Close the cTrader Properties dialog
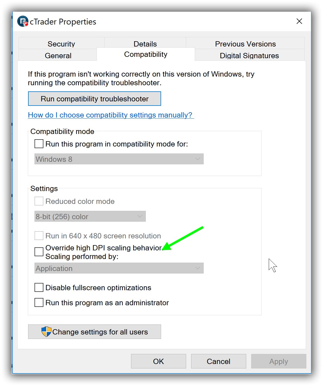Image resolution: width=323 pixels, height=386 pixels. click(299, 21)
